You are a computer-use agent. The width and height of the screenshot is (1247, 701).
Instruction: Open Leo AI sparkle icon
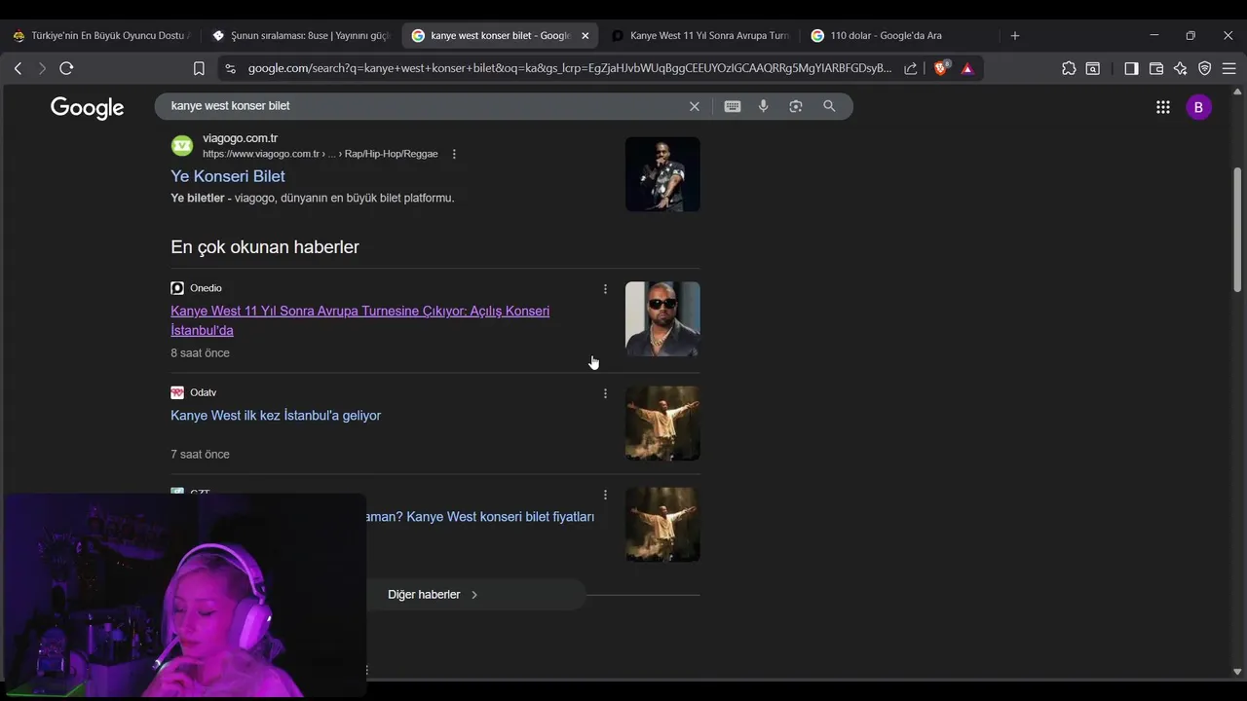[1181, 68]
